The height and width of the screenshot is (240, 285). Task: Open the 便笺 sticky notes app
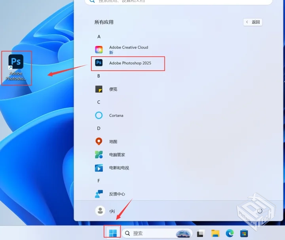[113, 89]
